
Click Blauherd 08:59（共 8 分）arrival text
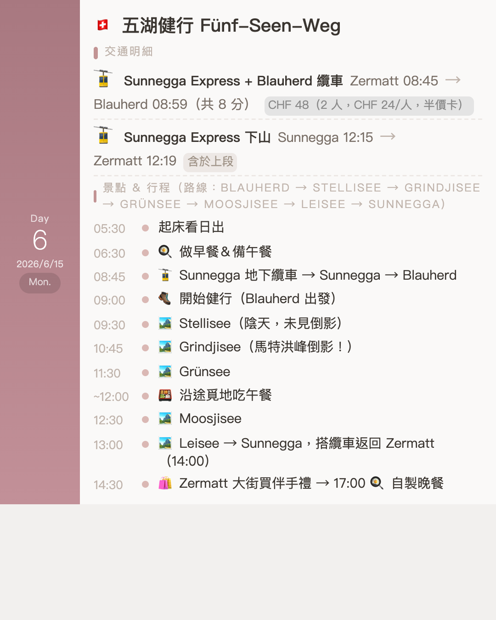(171, 104)
